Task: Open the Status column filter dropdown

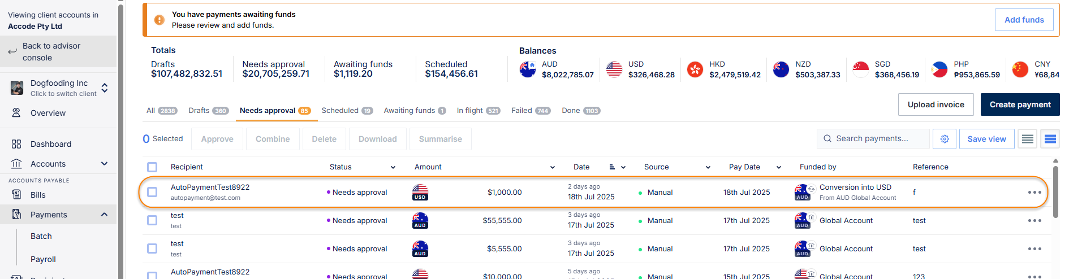Action: click(x=393, y=167)
